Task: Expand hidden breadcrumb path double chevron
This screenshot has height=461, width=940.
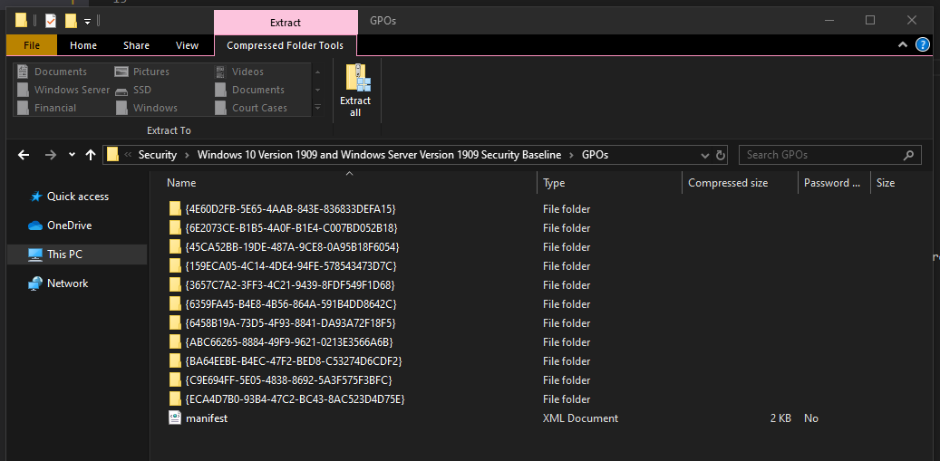Action: pos(129,155)
